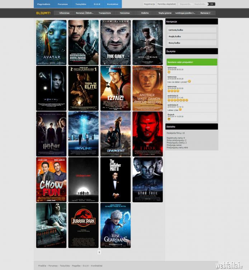This screenshot has height=270, width=249.
Task: Open the Harry Potter poster
Action: pos(51,134)
